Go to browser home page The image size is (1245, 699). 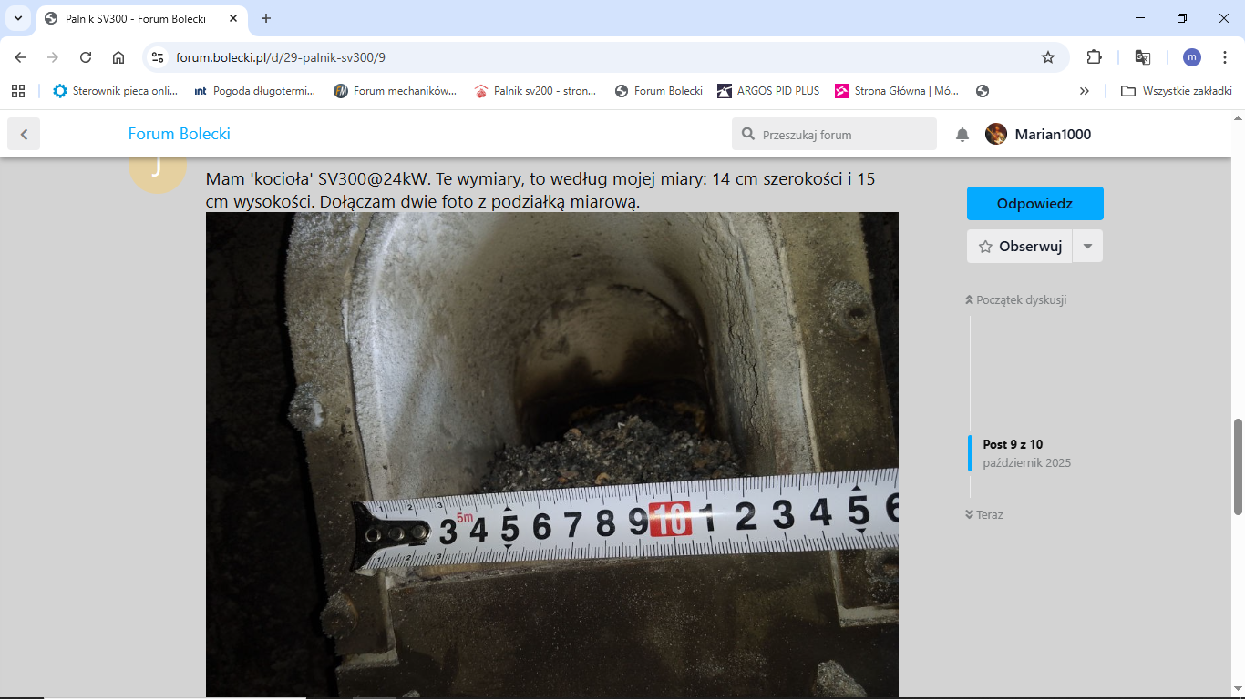[x=118, y=57]
